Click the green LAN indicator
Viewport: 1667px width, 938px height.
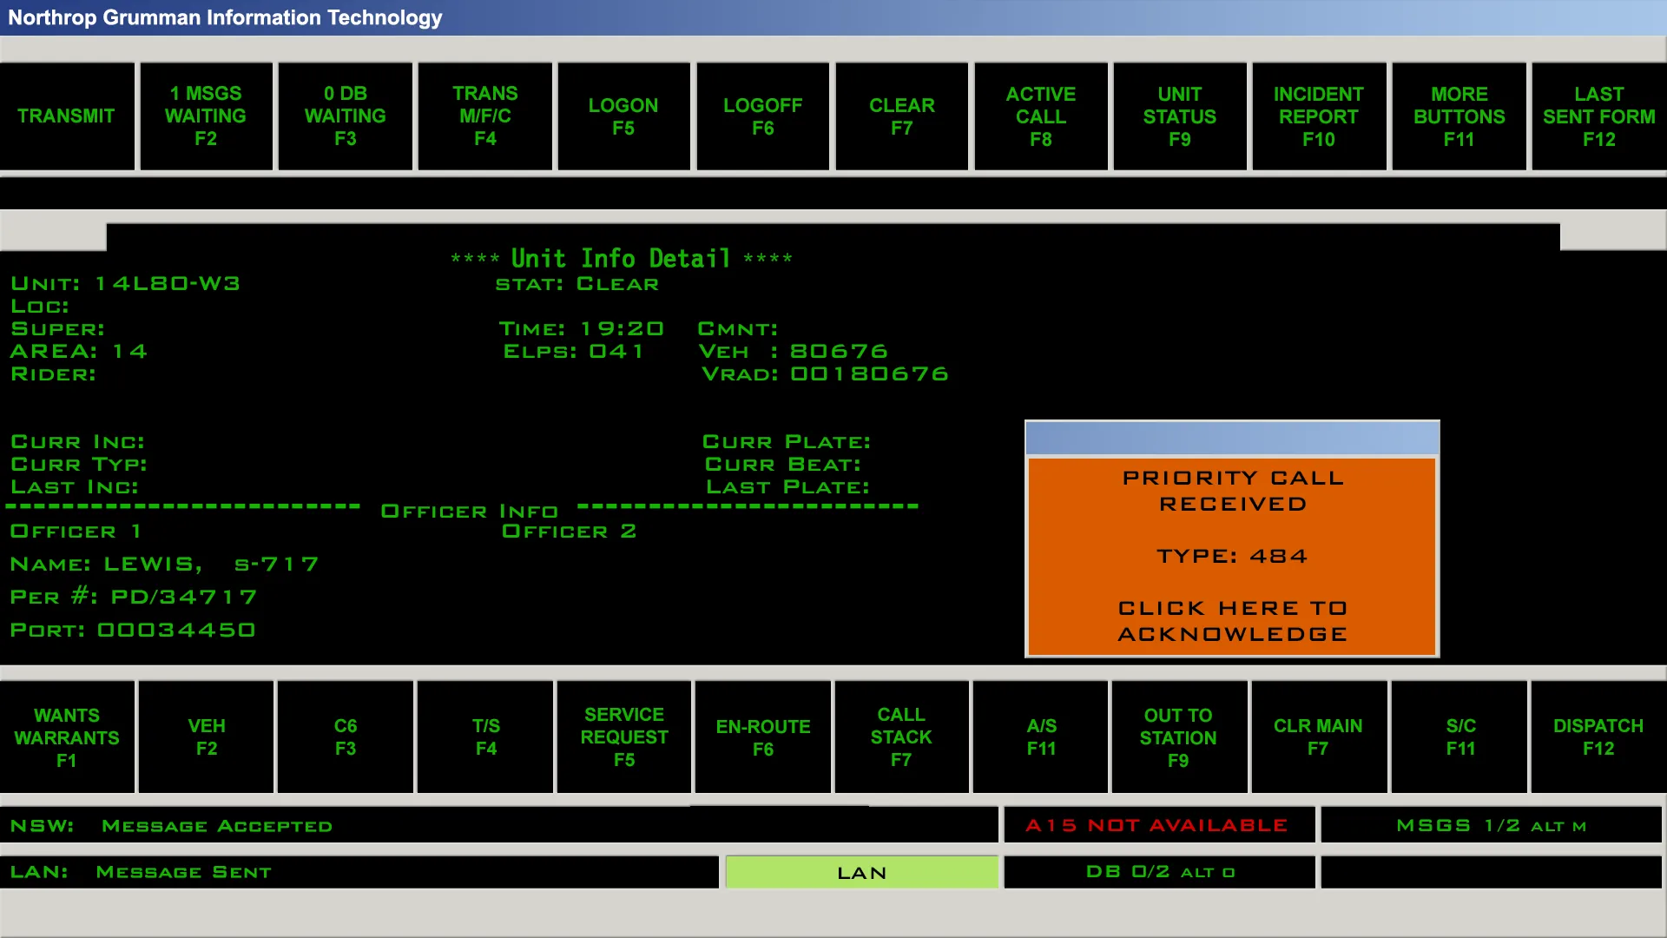[861, 872]
